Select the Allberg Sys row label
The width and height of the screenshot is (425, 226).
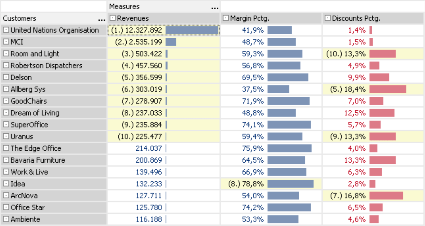tap(28, 89)
